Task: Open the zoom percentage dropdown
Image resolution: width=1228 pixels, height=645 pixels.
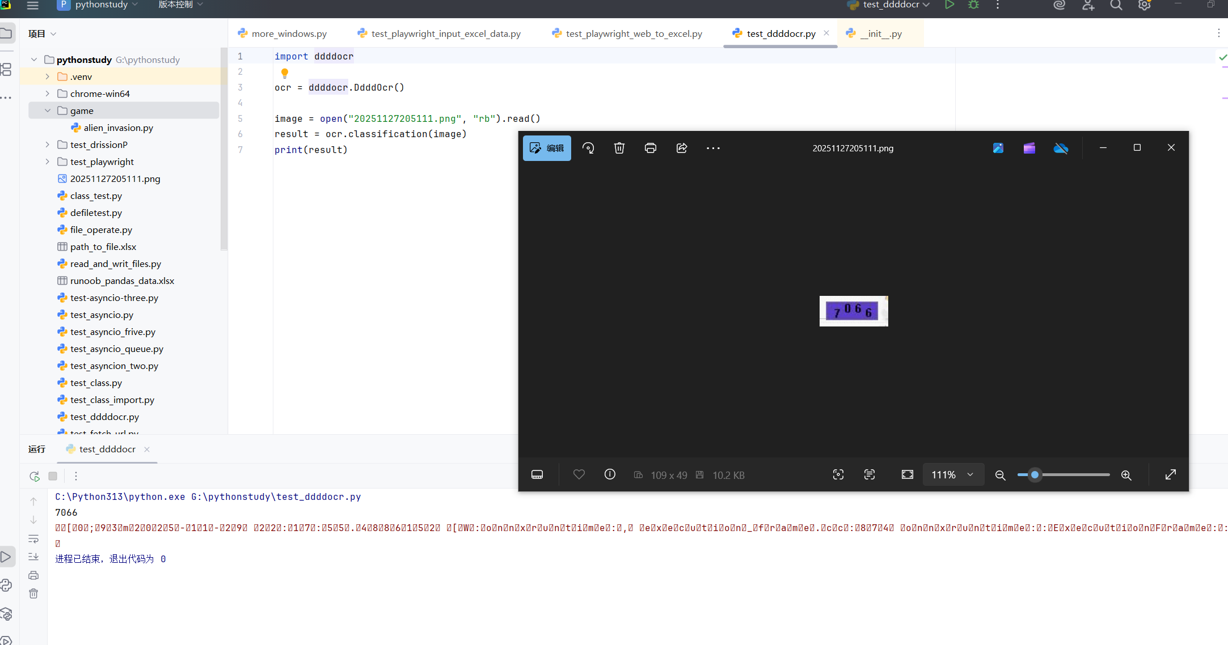Action: tap(969, 474)
